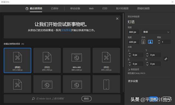Viewport: 175px width, 105px height.
Task: Click the 您最近使用的项目 (11) heading
Action: click(14, 44)
